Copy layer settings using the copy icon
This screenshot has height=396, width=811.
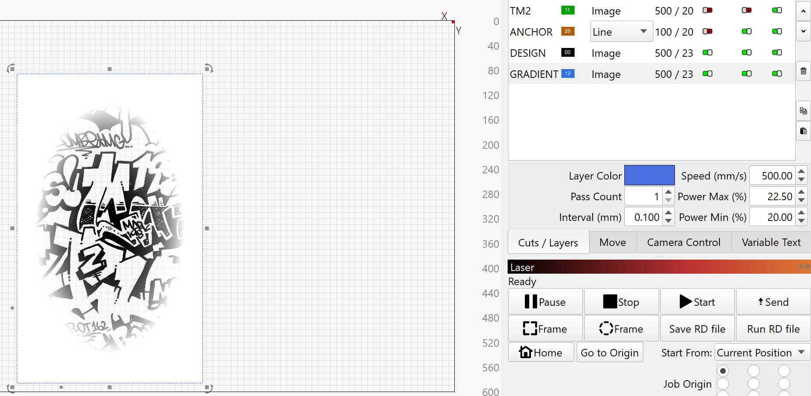(803, 111)
